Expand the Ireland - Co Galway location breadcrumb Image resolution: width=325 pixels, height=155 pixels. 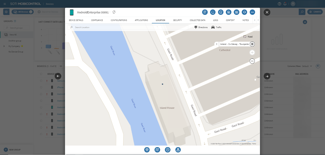[217, 44]
